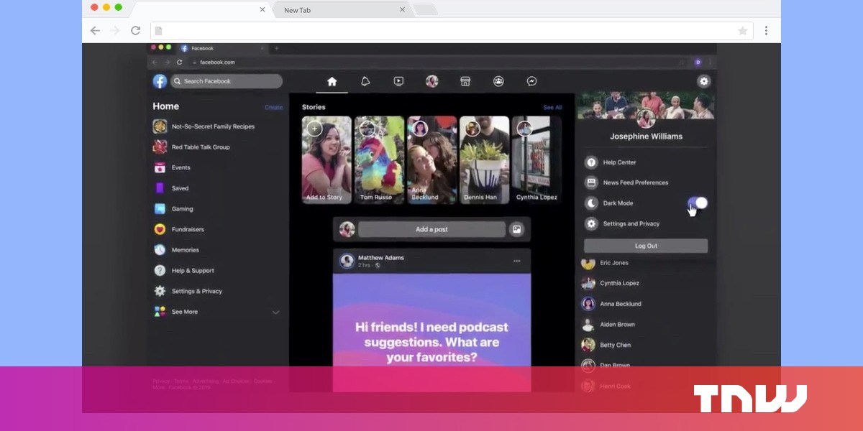Click the Gaming icon in the left sidebar

(x=160, y=209)
